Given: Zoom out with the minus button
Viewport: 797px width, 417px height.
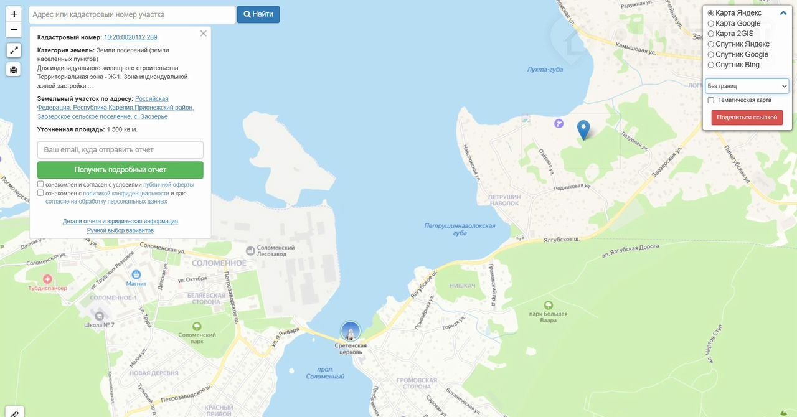Looking at the screenshot, I should (14, 30).
